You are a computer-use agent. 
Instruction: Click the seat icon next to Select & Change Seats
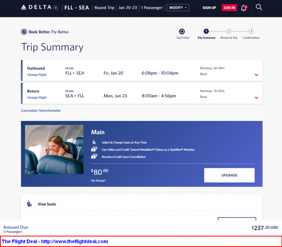(x=94, y=142)
